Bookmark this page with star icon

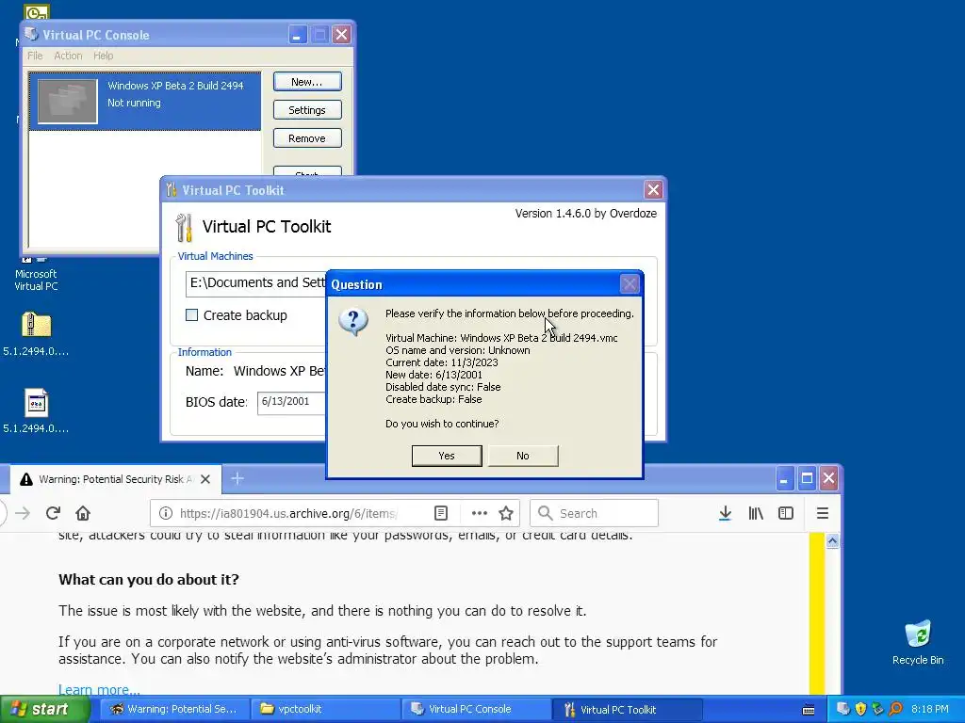(x=506, y=513)
